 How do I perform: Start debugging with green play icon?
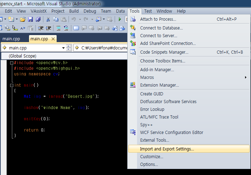click(120, 19)
